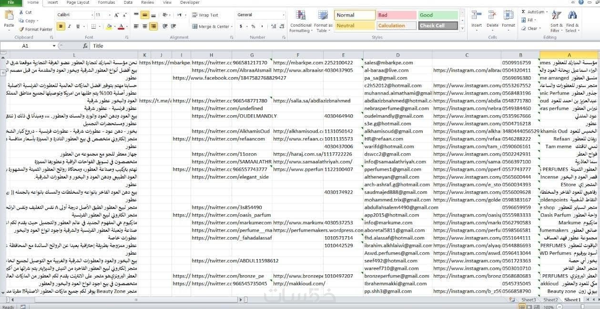
Task: Increase font size with Grow Font
Action: click(117, 15)
